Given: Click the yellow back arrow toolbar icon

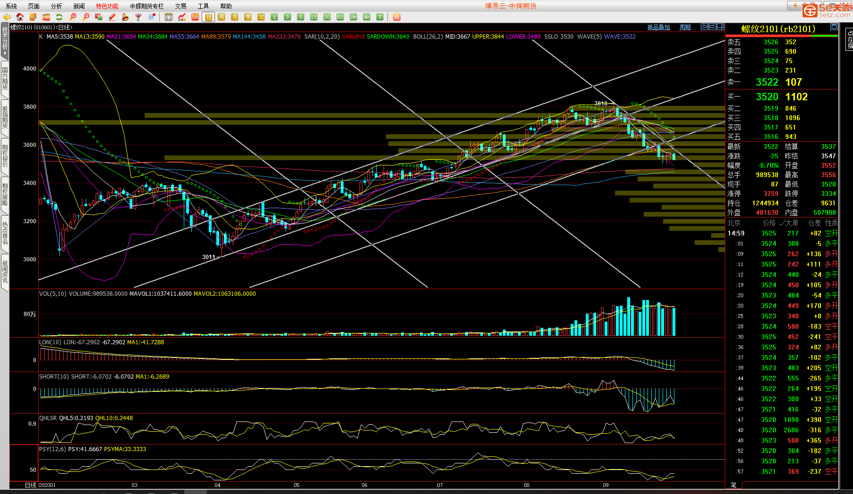Looking at the screenshot, I should 7,17.
